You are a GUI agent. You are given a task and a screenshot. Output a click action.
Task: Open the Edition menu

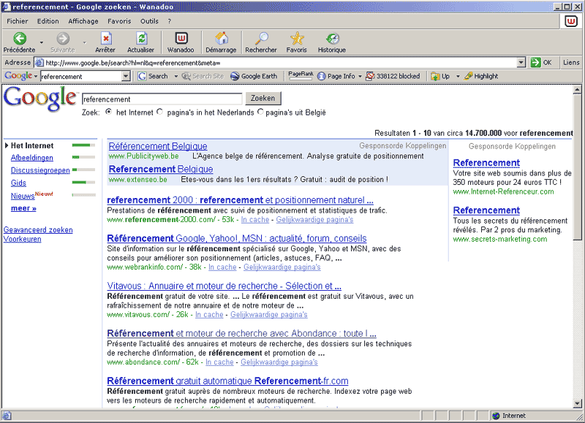[x=48, y=21]
